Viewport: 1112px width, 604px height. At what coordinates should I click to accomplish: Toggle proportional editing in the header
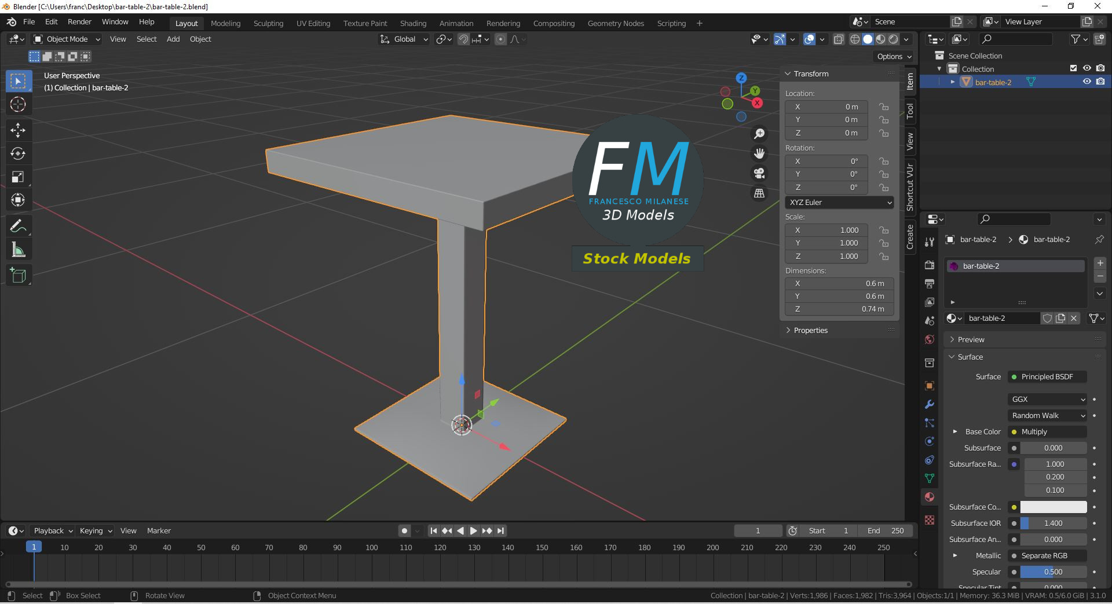(x=501, y=39)
